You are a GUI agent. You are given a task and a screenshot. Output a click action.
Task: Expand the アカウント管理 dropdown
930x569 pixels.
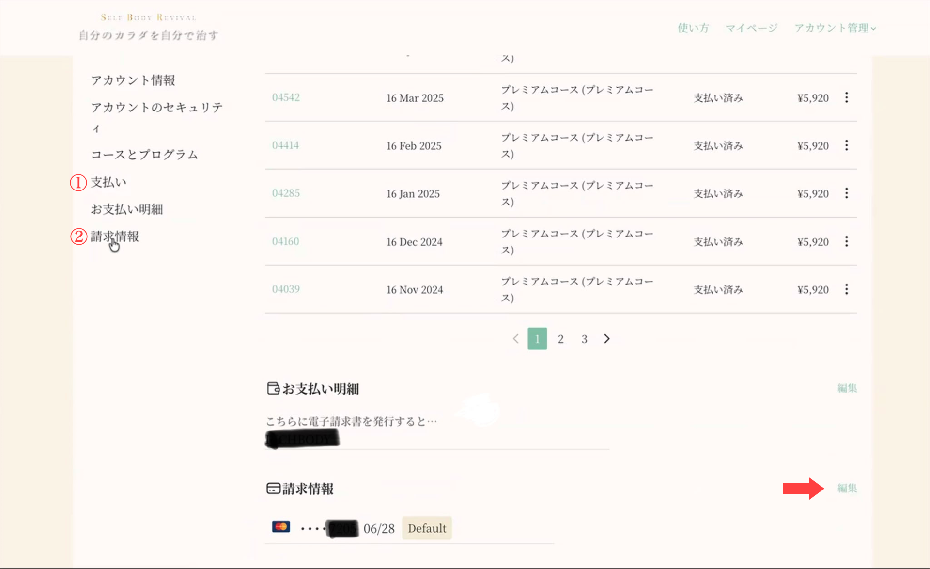point(835,28)
